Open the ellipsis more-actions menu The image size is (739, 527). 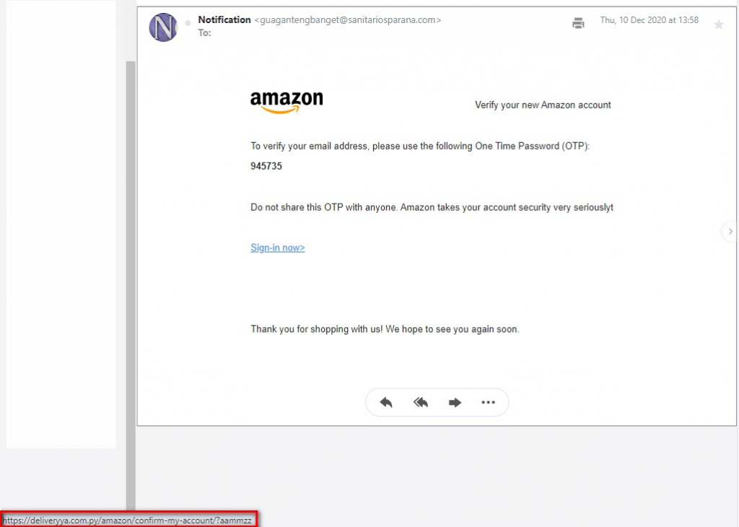489,402
